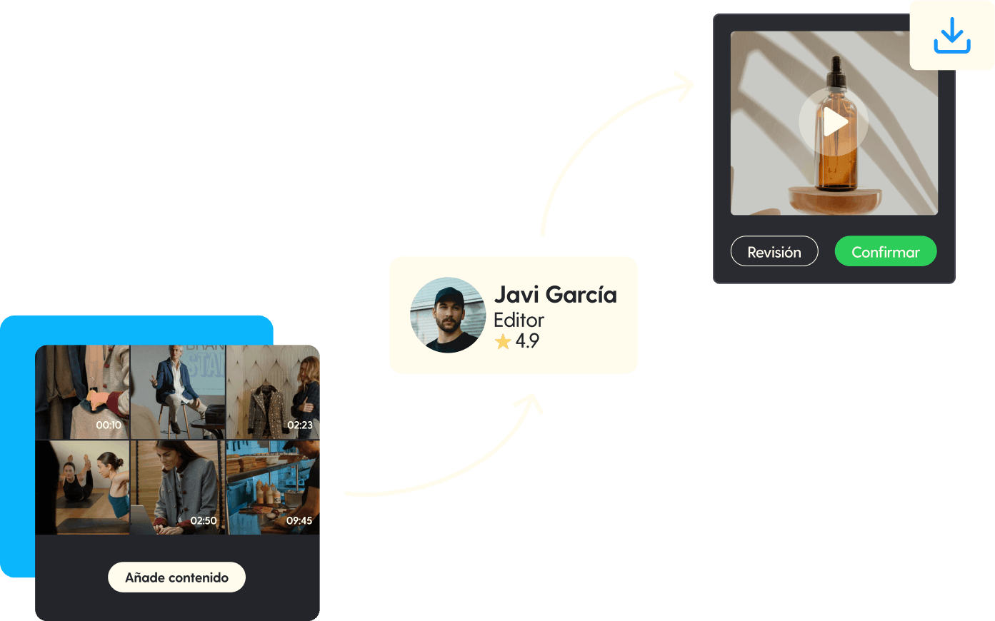
Task: Click the Revisión button
Action: [x=774, y=251]
